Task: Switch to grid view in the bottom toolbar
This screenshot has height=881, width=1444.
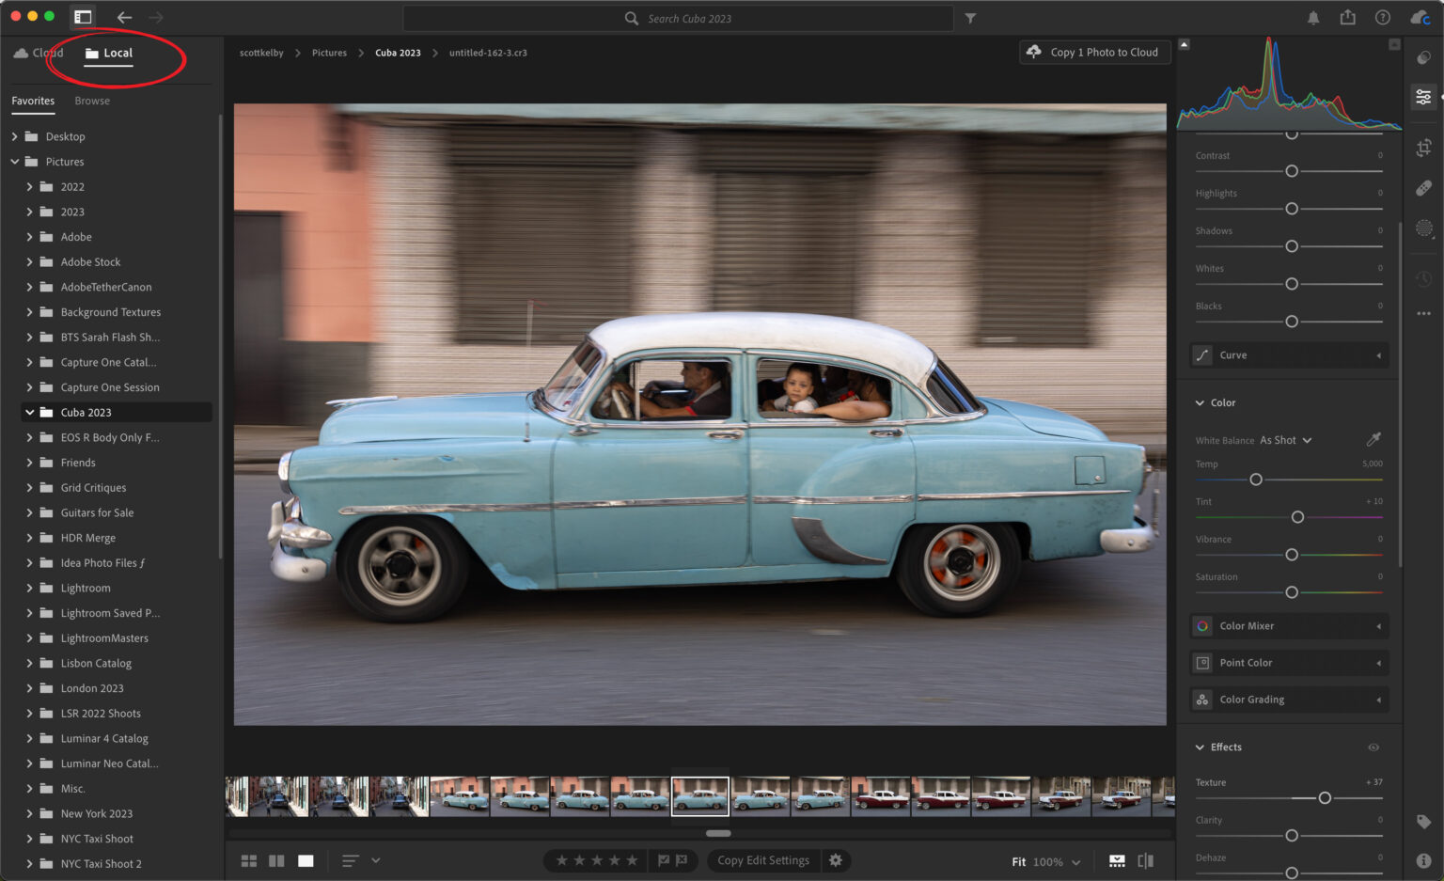Action: coord(248,860)
